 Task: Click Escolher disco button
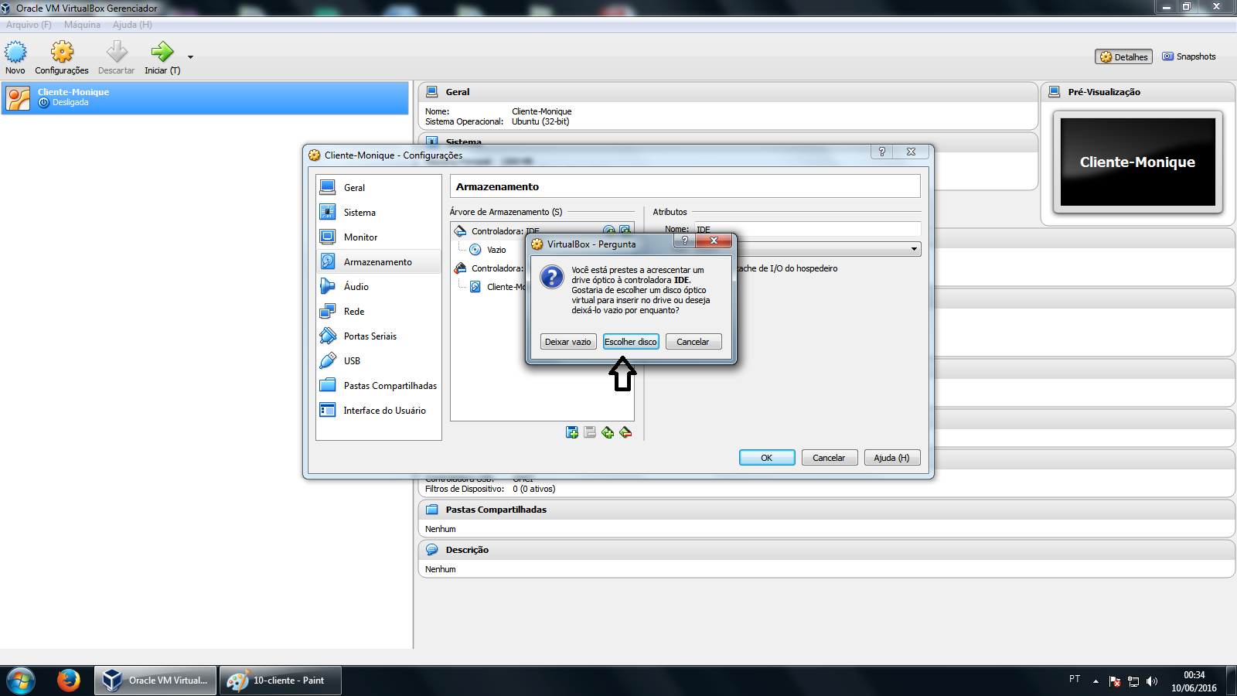tap(631, 342)
